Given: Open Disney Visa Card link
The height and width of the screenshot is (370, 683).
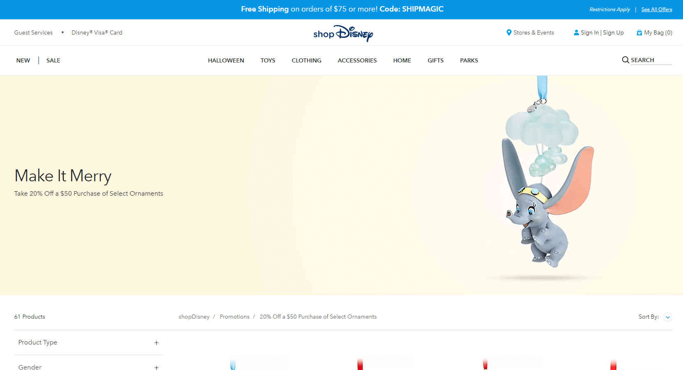Looking at the screenshot, I should [x=97, y=32].
